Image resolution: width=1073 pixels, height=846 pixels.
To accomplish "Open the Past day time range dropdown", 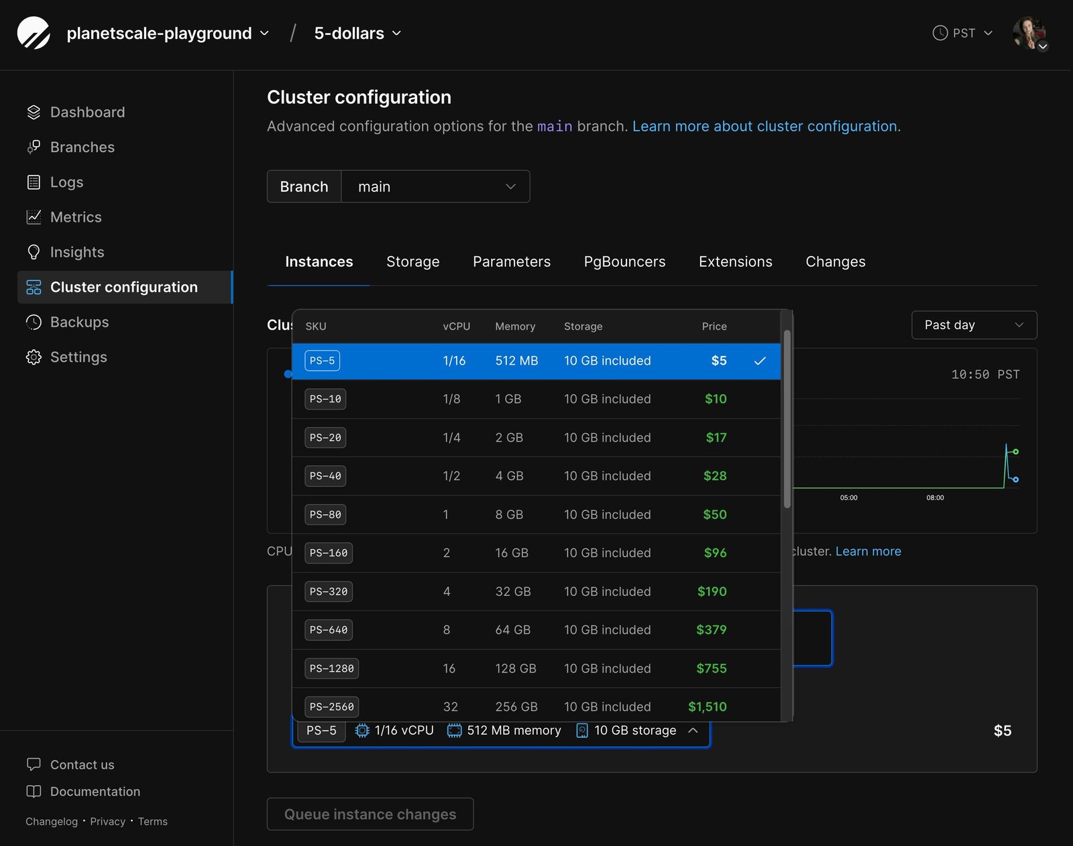I will [973, 325].
